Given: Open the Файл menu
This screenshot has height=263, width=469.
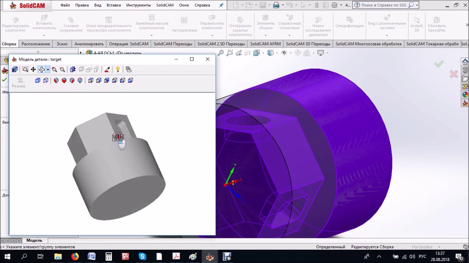Looking at the screenshot, I should tap(65, 5).
